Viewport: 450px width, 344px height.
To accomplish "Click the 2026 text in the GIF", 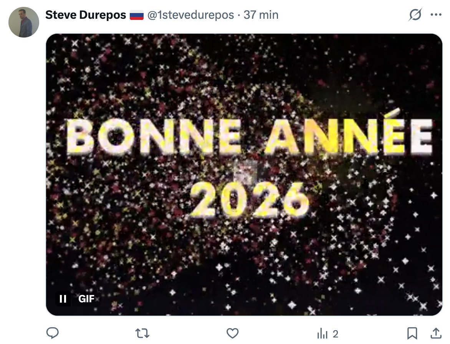I will tap(250, 200).
